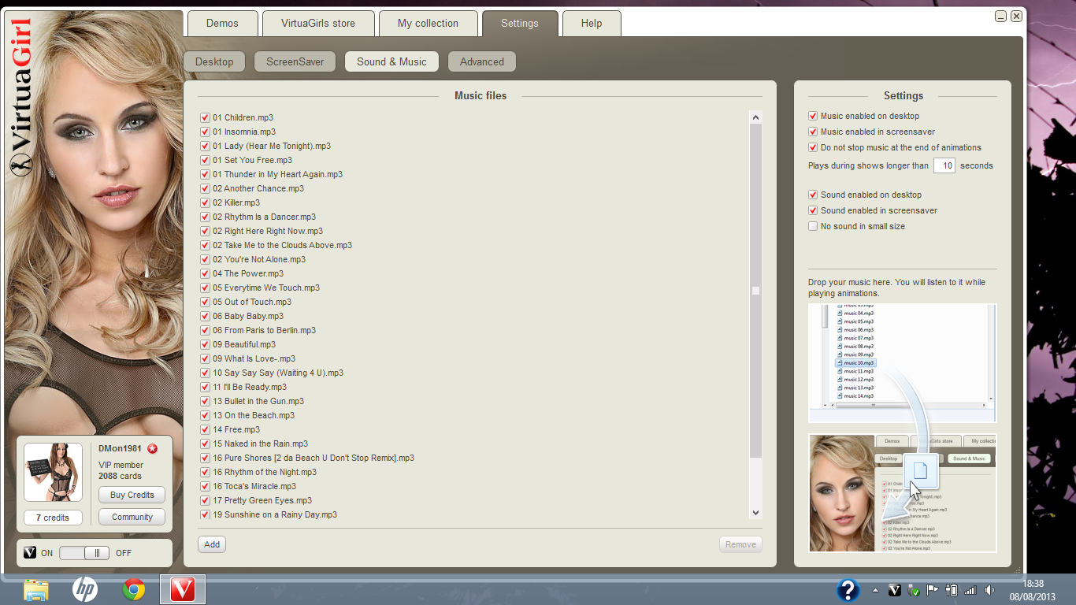This screenshot has height=605, width=1076.
Task: Toggle checkbox for 02 Killer.mp3
Action: click(205, 202)
